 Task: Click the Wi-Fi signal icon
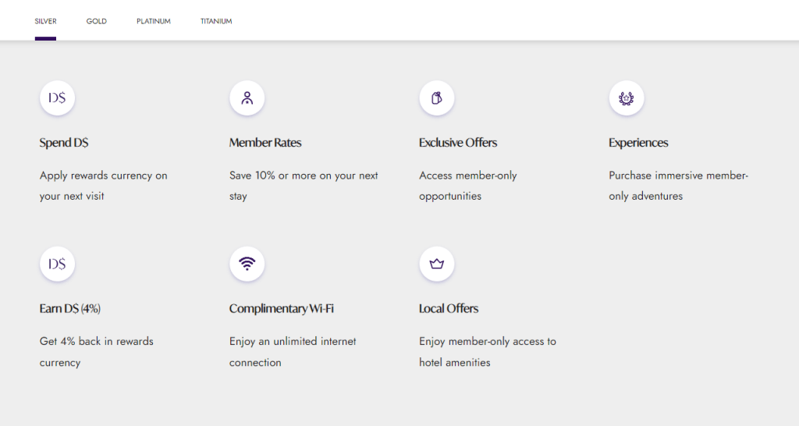coord(247,264)
